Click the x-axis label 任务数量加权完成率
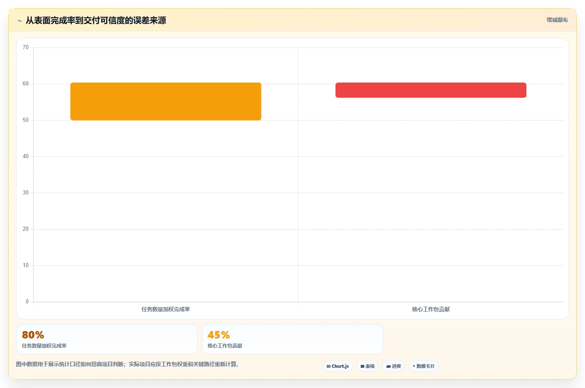Screen dimensions: 585x388 (x=166, y=309)
